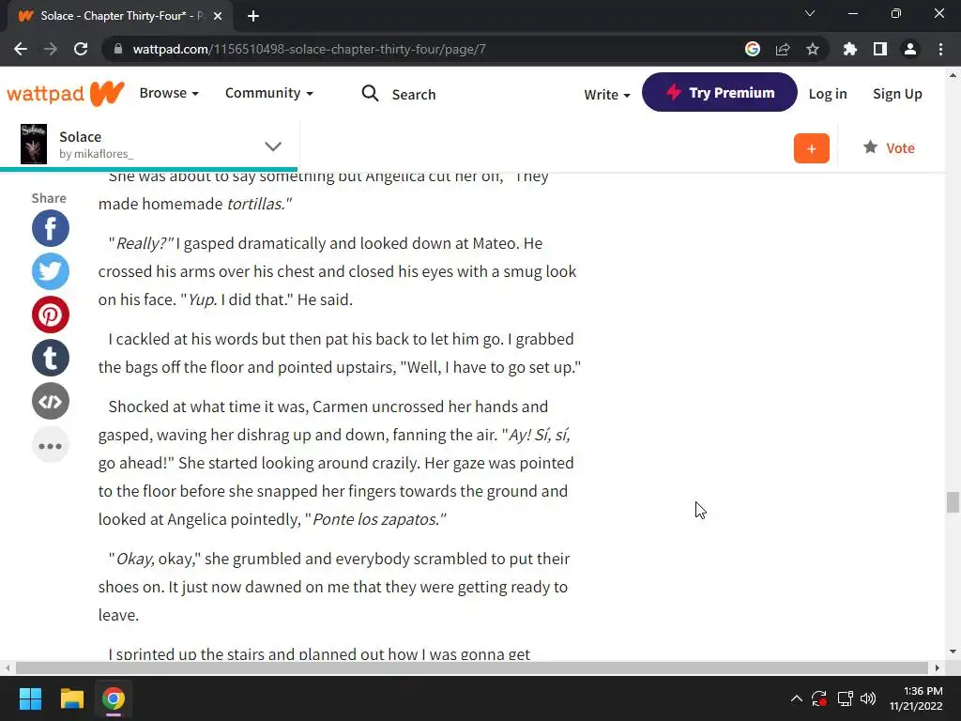Image resolution: width=961 pixels, height=721 pixels.
Task: Click the Solace story title
Action: 81,137
